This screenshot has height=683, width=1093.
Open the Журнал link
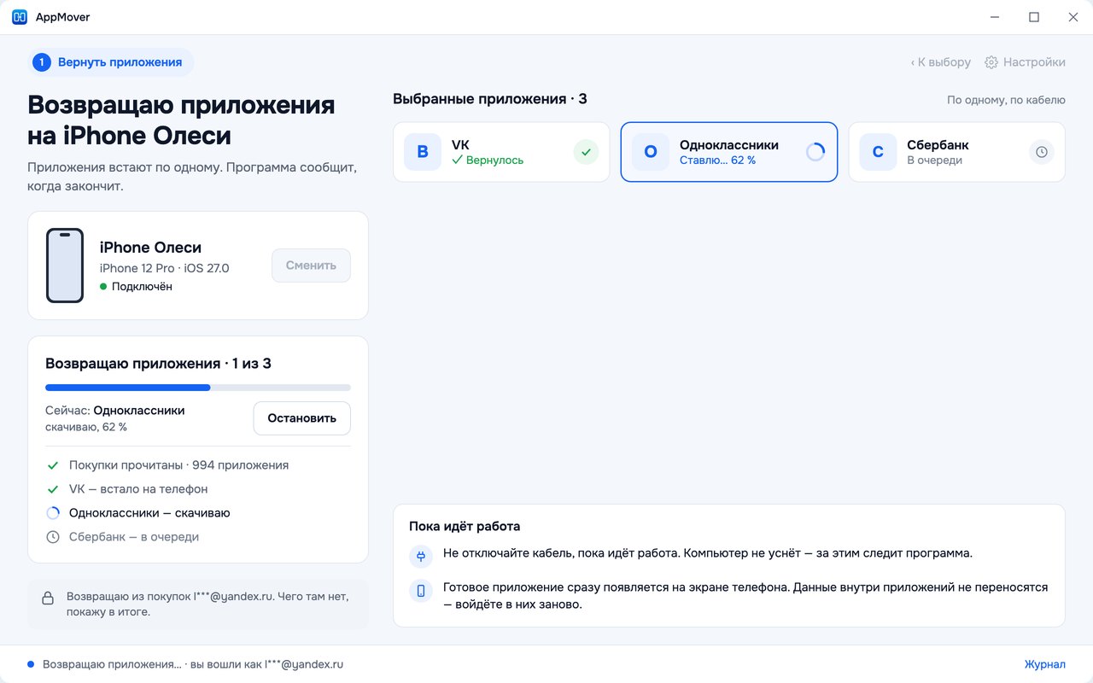(x=1045, y=664)
